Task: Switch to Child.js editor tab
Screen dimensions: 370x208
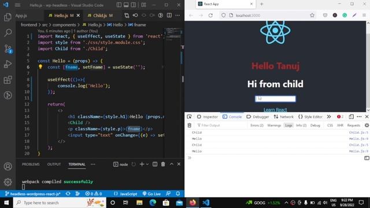Action: [x=100, y=16]
